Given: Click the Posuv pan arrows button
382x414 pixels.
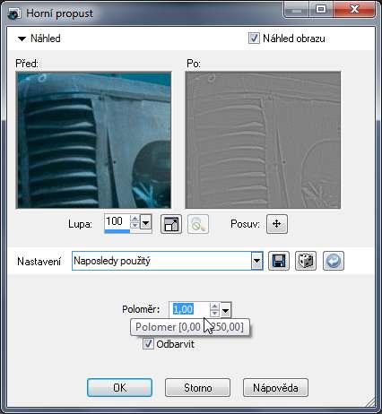Looking at the screenshot, I should pyautogui.click(x=277, y=224).
